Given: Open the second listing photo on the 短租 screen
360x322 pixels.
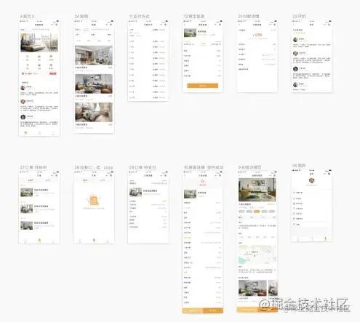Looking at the screenshot, I should pyautogui.click(x=94, y=84).
